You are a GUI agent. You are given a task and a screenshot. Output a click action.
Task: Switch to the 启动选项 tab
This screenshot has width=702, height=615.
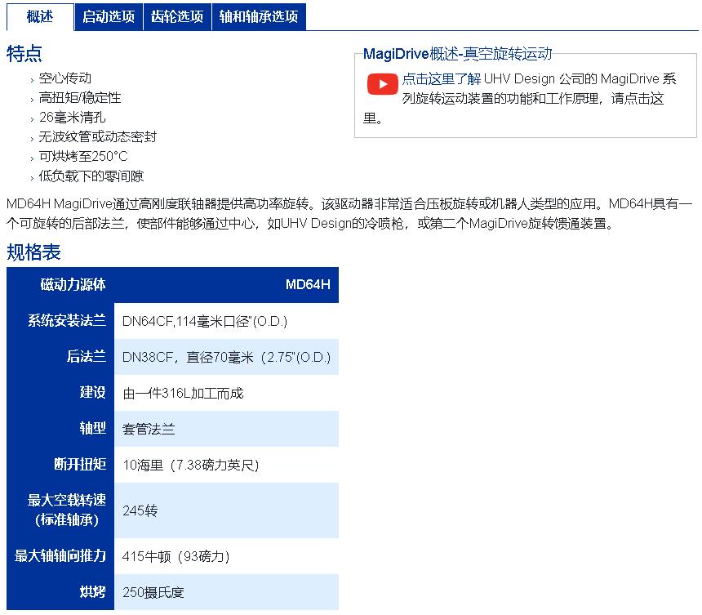pyautogui.click(x=109, y=16)
